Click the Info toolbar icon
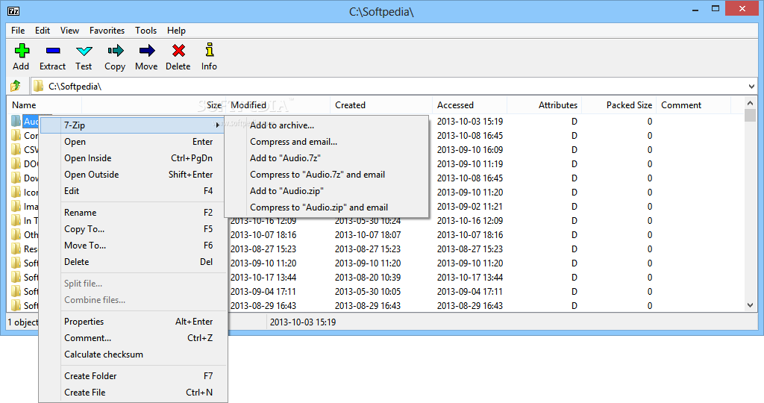The image size is (764, 403). pyautogui.click(x=210, y=50)
